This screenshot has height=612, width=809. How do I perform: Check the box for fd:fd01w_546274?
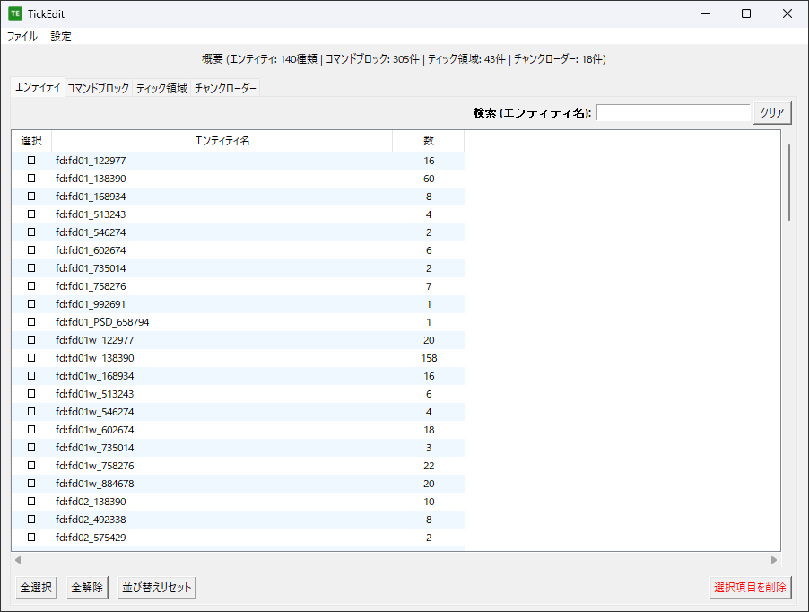tap(31, 412)
